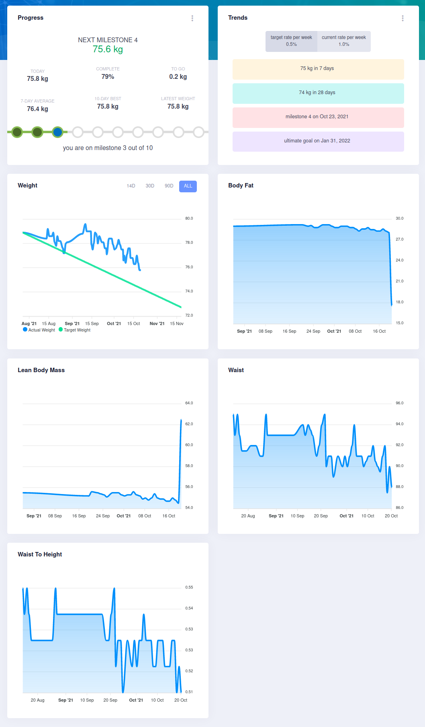The image size is (425, 727).
Task: Select the ALL weight range button
Action: point(188,186)
